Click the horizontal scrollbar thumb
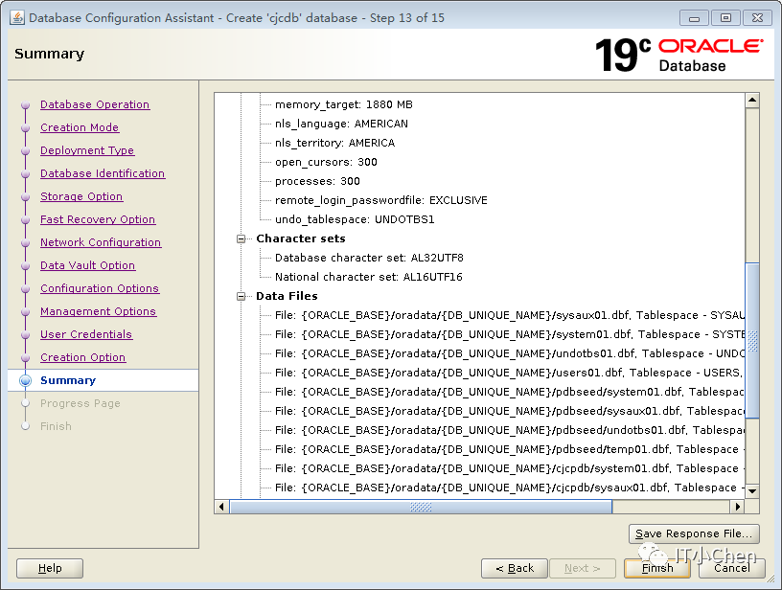 (421, 507)
